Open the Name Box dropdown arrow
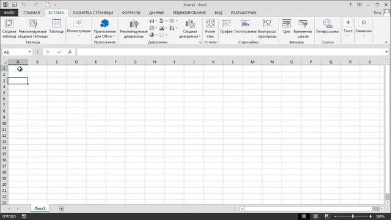 30,52
